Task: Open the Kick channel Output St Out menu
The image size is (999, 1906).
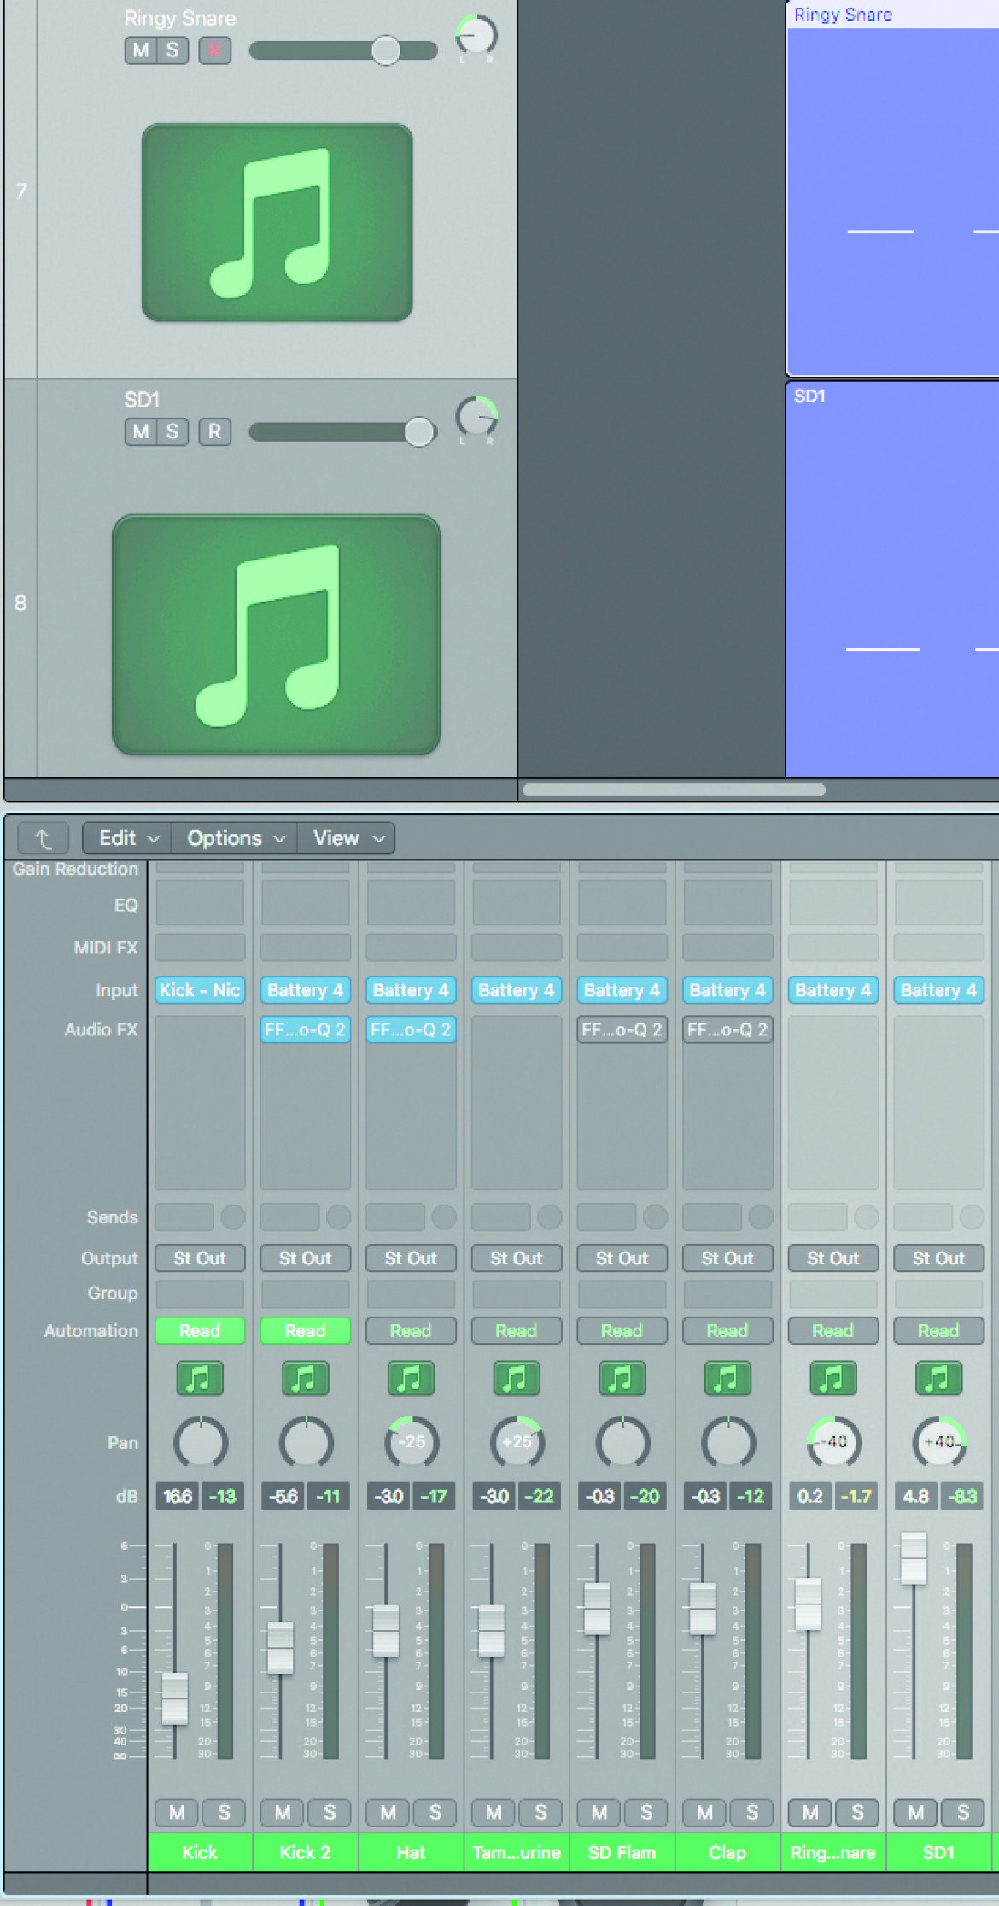Action: pos(200,1258)
